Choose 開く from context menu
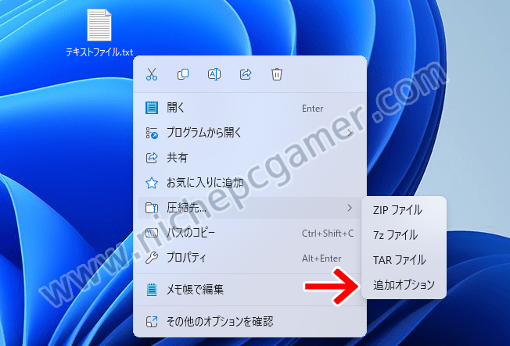 coord(250,108)
